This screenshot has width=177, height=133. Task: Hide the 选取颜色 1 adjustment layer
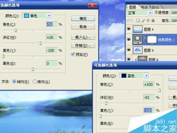[x=129, y=39]
